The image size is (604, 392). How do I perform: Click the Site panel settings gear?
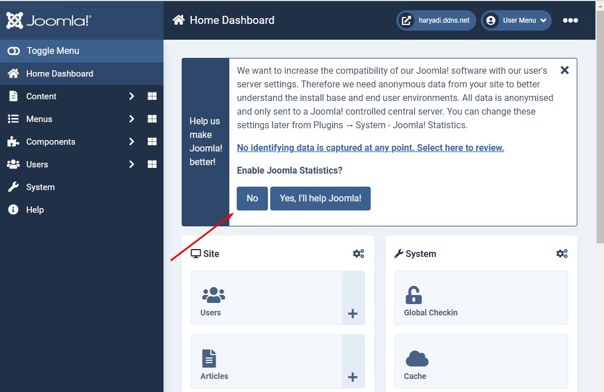click(358, 254)
